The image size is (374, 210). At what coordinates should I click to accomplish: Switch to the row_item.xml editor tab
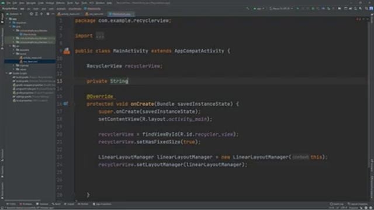[x=95, y=14]
